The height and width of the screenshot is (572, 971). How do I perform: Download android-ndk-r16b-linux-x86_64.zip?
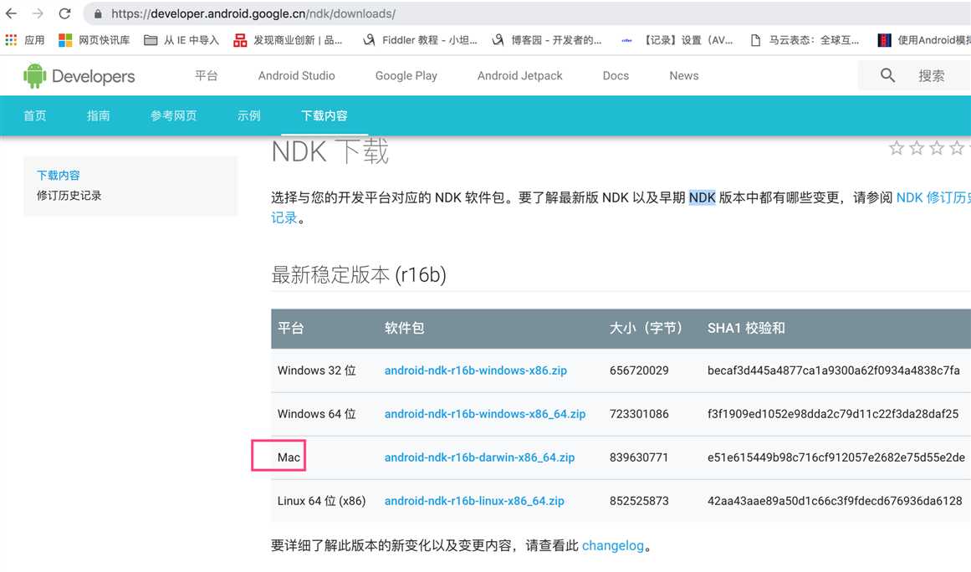coord(474,501)
